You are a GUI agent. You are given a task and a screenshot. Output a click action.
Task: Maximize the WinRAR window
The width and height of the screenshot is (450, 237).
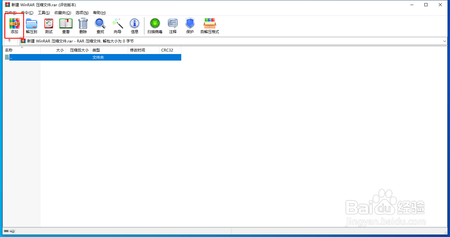[426, 5]
